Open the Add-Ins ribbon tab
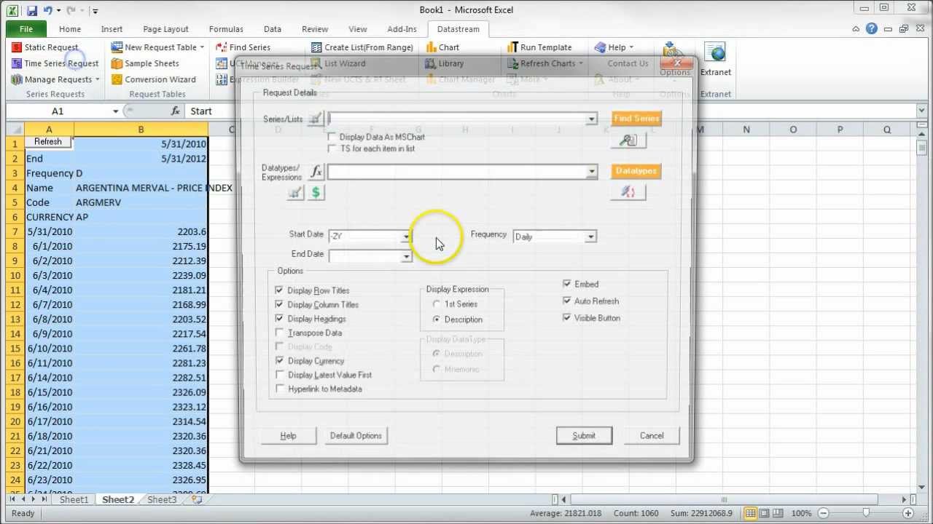 pyautogui.click(x=402, y=29)
